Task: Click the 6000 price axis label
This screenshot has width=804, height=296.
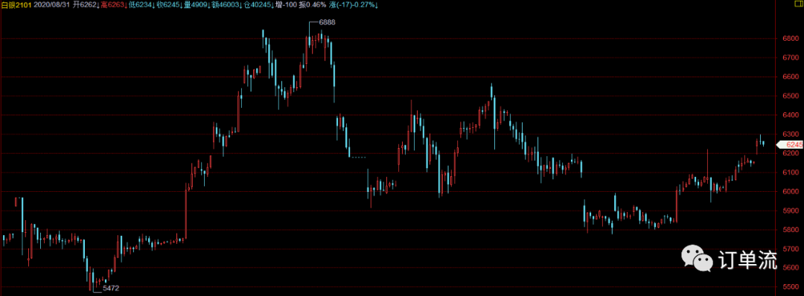Action: (791, 192)
